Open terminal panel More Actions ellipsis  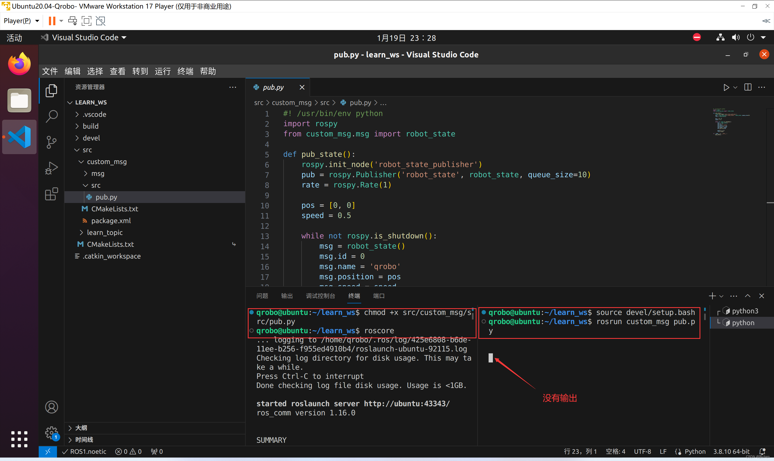coord(734,296)
